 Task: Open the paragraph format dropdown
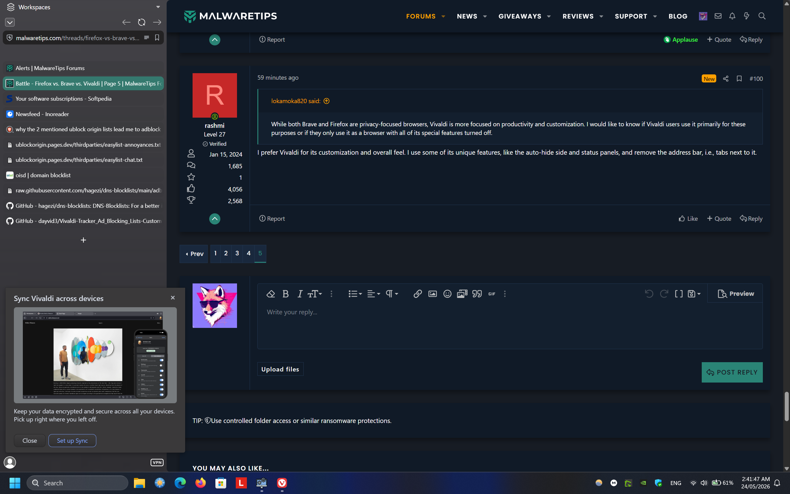point(392,294)
